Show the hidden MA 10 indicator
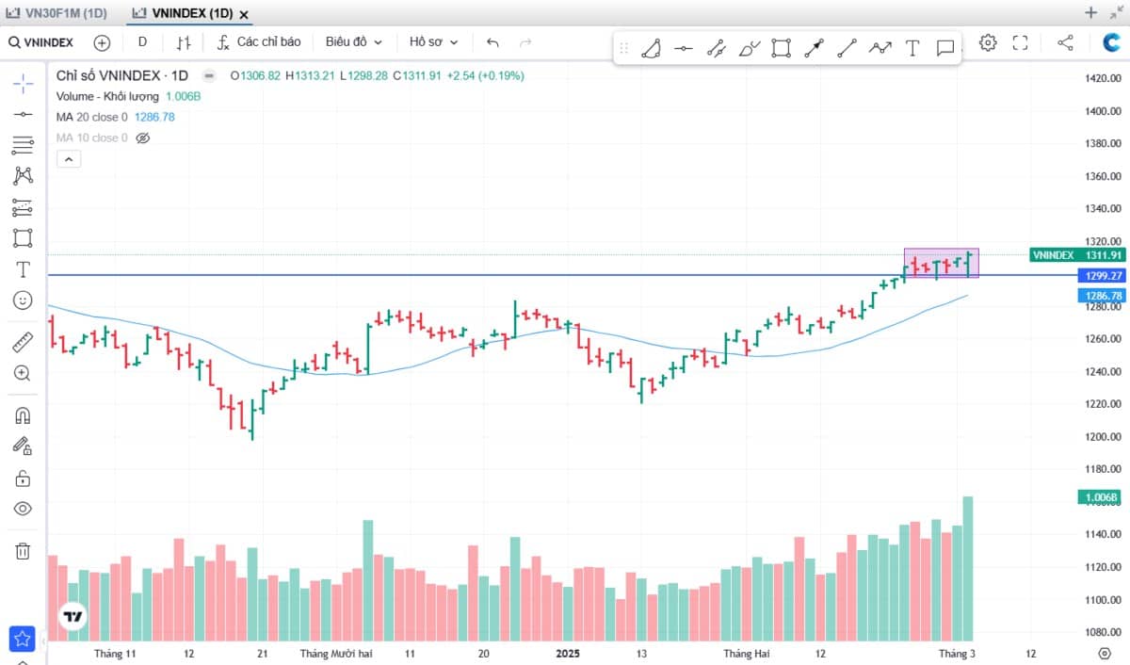1130x665 pixels. click(x=143, y=138)
